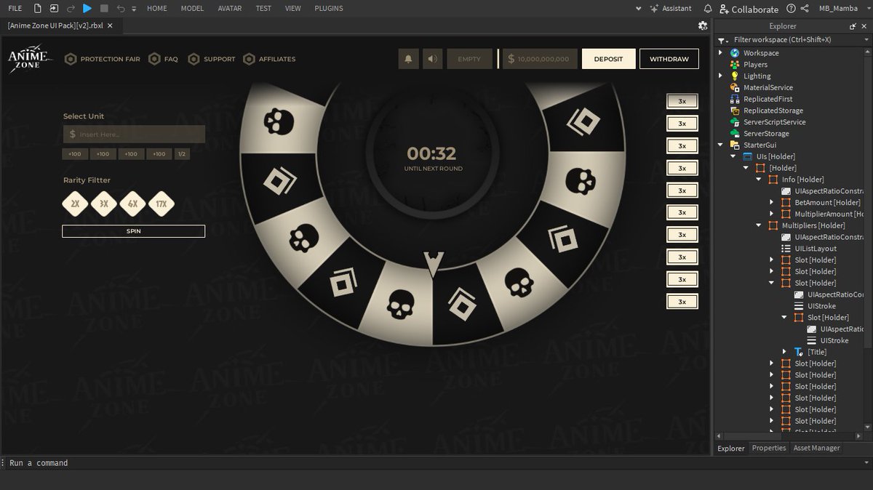
Task: Collapse the Multipliers [Holder] node
Action: [x=760, y=225]
